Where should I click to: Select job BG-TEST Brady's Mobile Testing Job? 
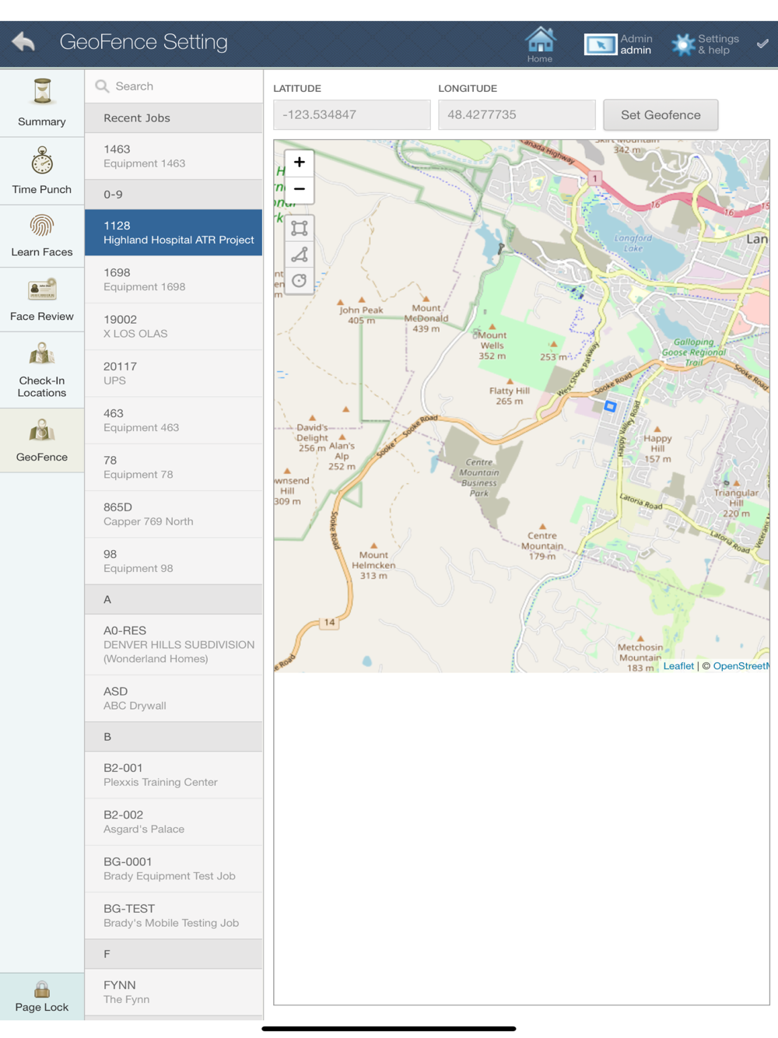click(173, 915)
